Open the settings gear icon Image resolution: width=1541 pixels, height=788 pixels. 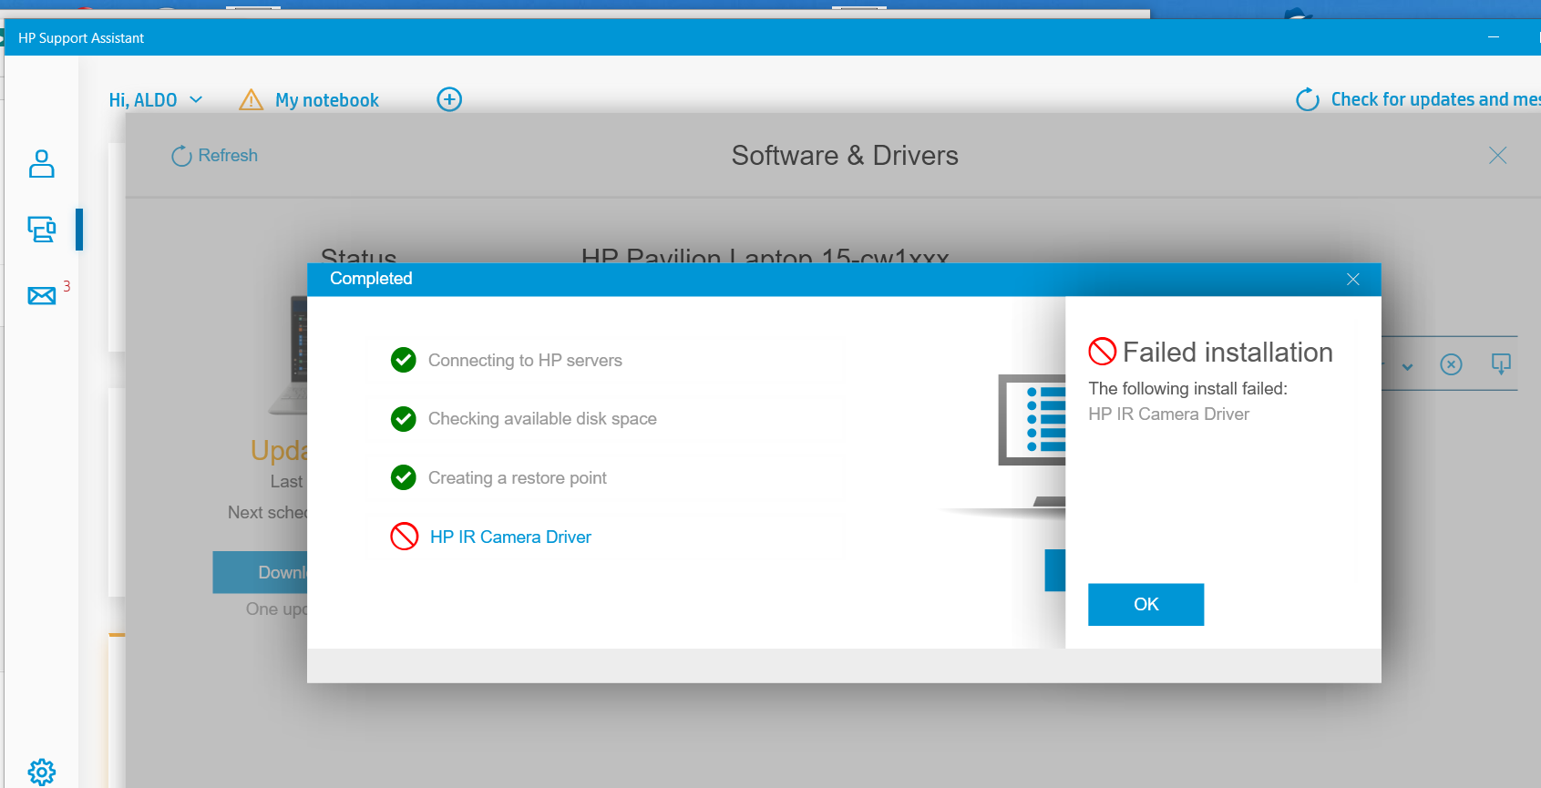(42, 772)
